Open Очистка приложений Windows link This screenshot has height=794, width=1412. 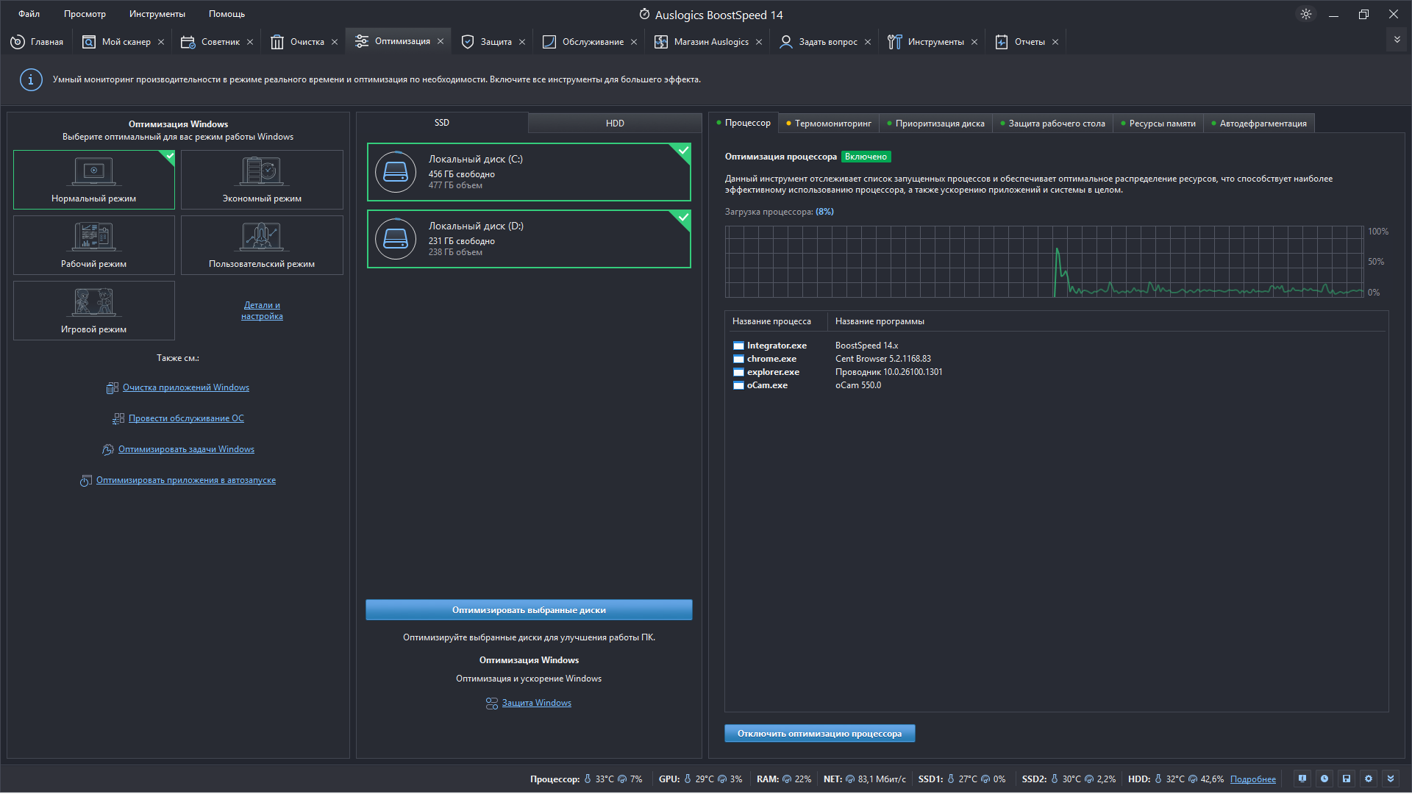point(186,387)
